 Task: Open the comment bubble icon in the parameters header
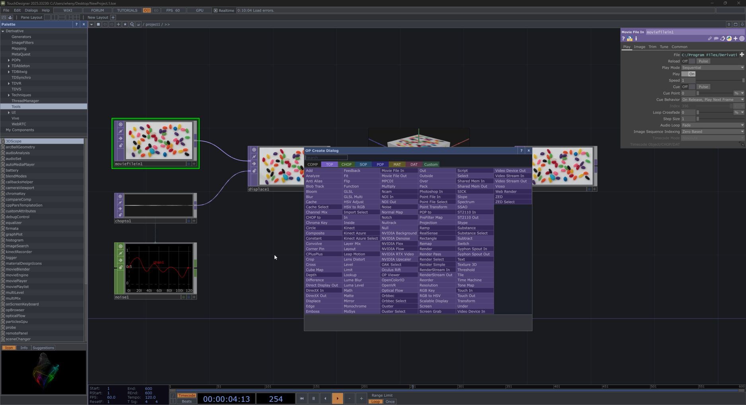716,39
